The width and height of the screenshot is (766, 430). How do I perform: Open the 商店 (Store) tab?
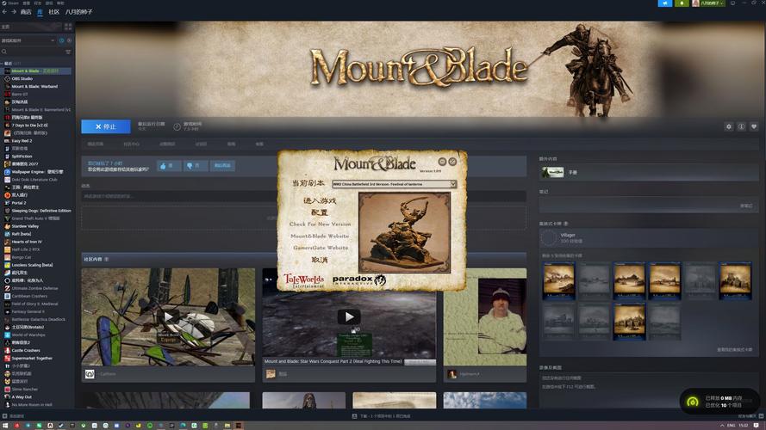(x=26, y=12)
